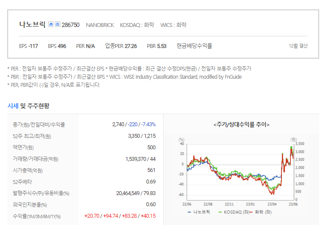This screenshot has height=225, width=326.
Task: Click the 시가총액(억원) row label
Action: coord(28,170)
